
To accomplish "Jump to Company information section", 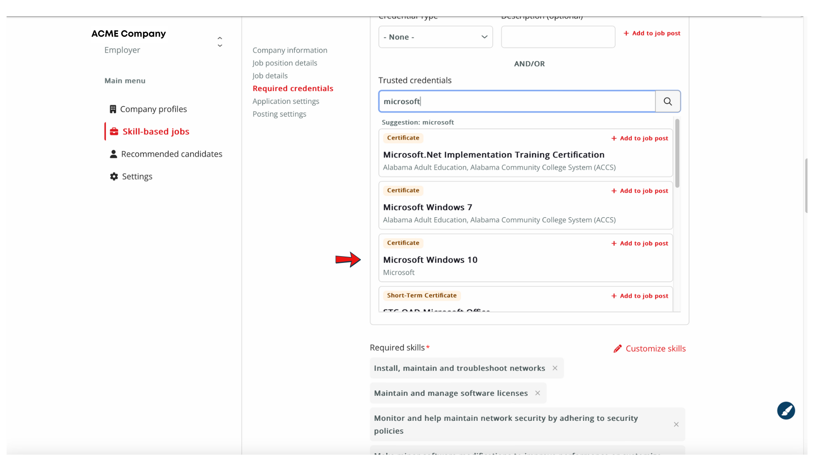I will coord(290,50).
